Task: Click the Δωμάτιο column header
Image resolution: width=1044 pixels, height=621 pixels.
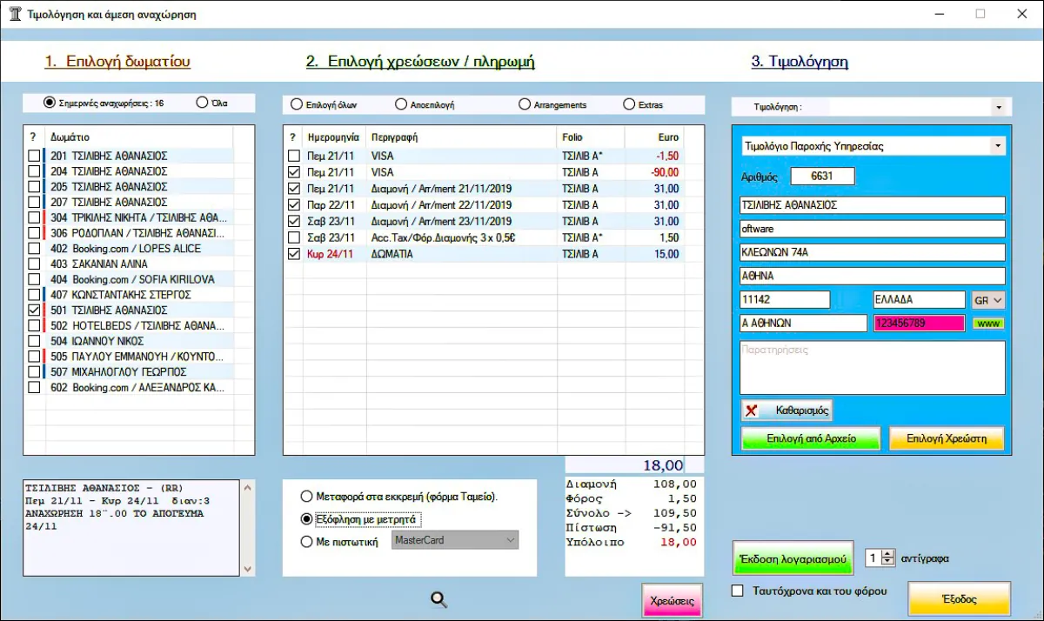Action: [x=139, y=137]
